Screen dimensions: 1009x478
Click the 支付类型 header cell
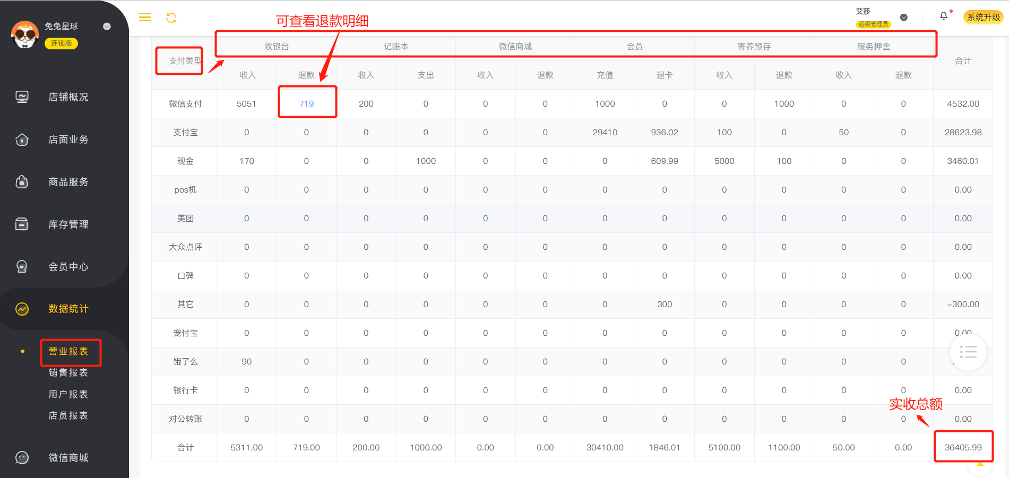pos(185,60)
